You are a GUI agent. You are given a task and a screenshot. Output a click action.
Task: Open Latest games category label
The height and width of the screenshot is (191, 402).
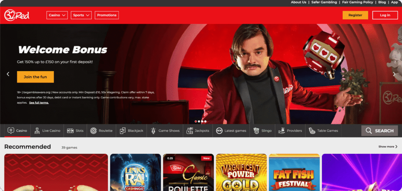coord(236,131)
